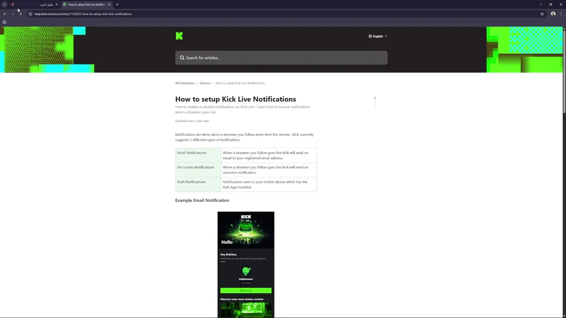This screenshot has height=318, width=566.
Task: Click the Email Notifications table cell
Action: coord(198,155)
